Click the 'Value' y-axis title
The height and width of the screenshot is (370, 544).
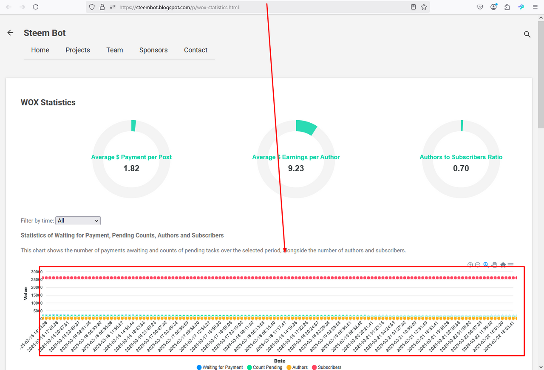[x=25, y=293]
